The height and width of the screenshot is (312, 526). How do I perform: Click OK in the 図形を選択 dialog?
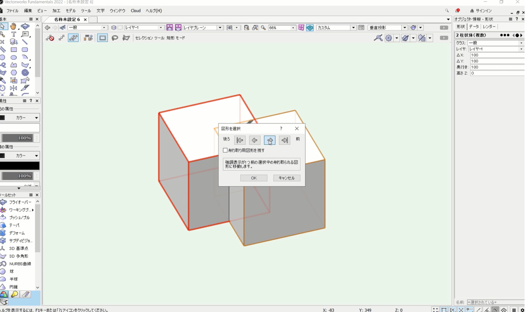point(254,178)
